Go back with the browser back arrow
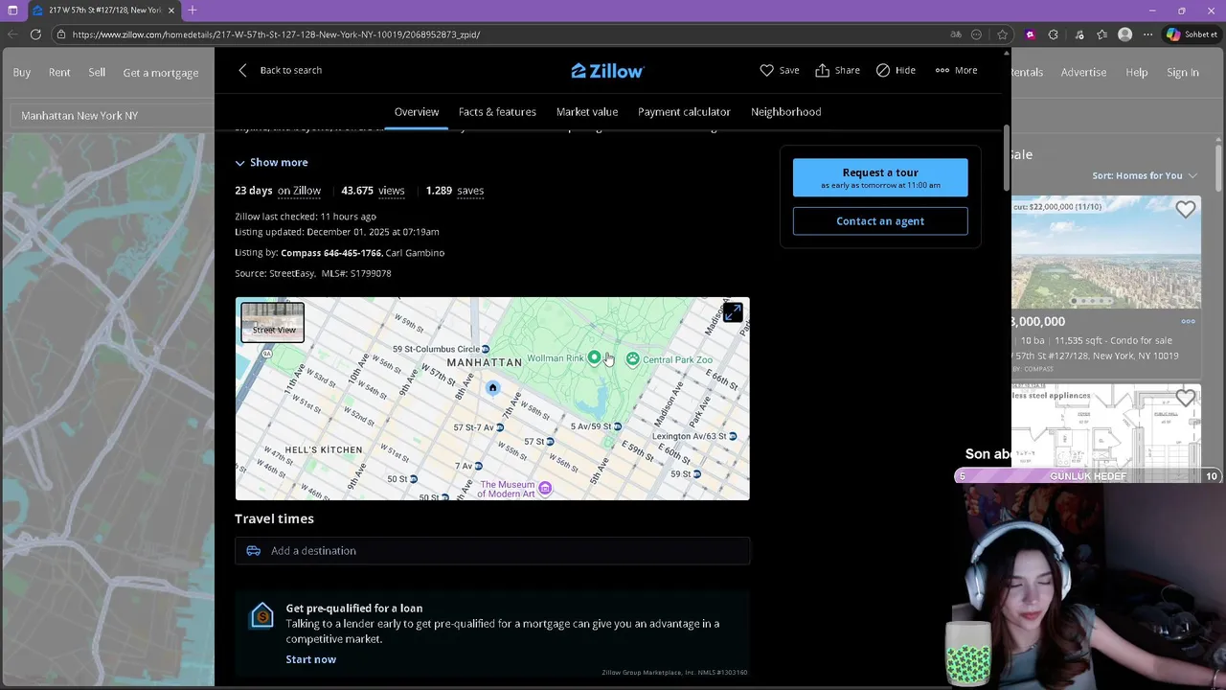Screen dimensions: 1226x690 (11, 34)
